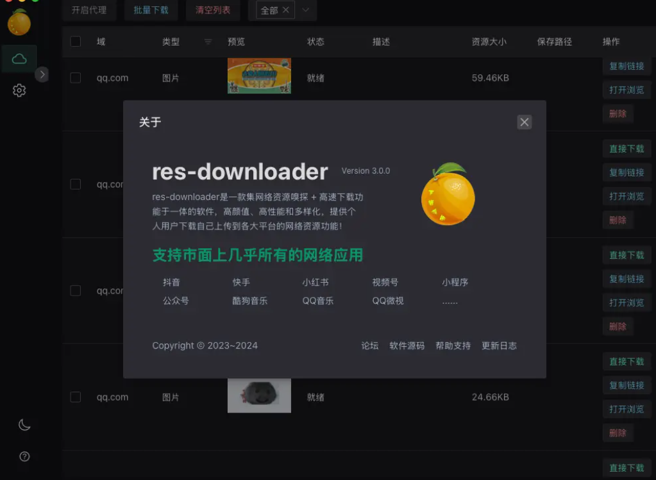Click the 清空列表 button
Image resolution: width=656 pixels, height=480 pixels.
[x=213, y=10]
